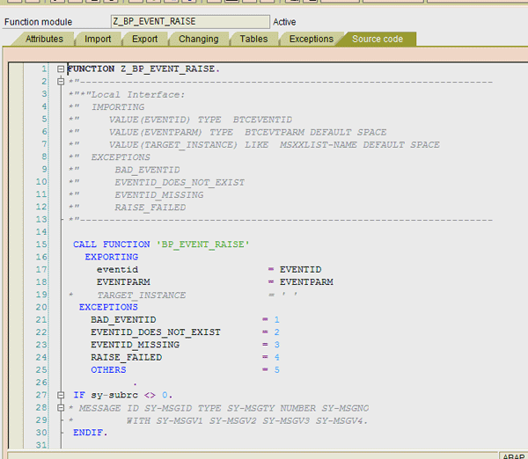The width and height of the screenshot is (528, 459).
Task: Collapse the FUNCTION block at line 1
Action: (x=60, y=69)
